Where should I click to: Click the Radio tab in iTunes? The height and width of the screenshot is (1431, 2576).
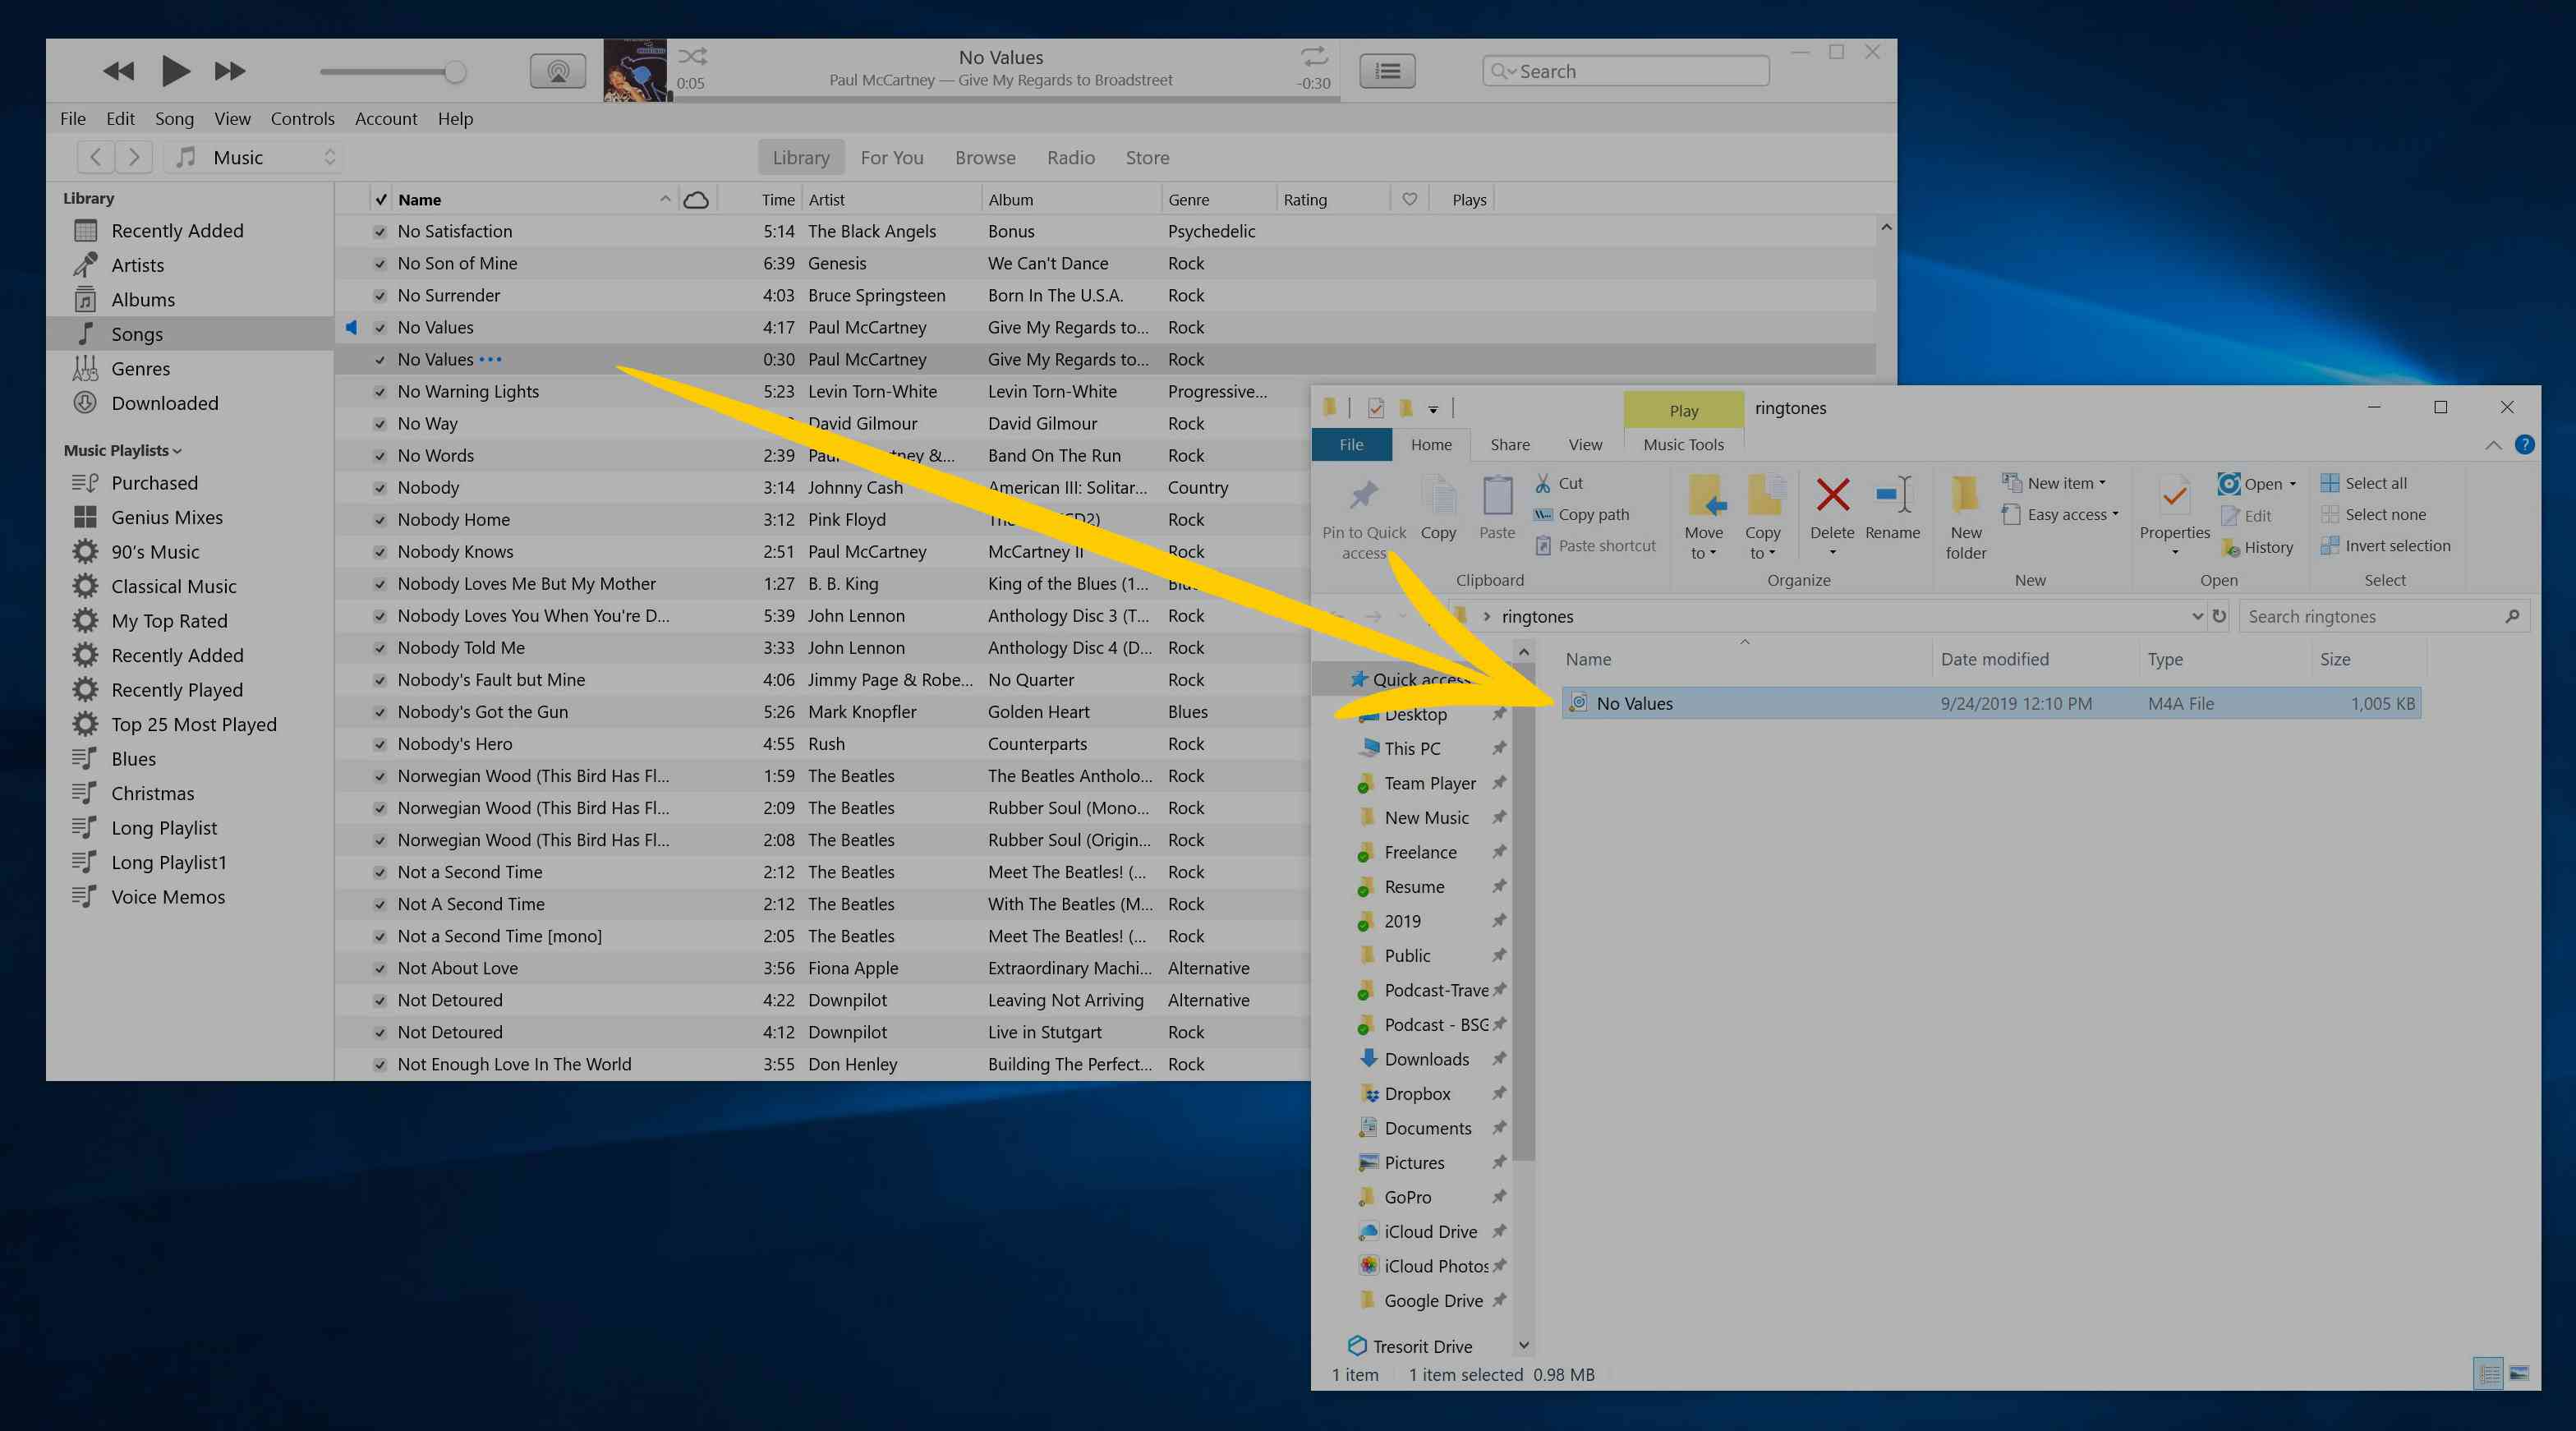(1071, 157)
